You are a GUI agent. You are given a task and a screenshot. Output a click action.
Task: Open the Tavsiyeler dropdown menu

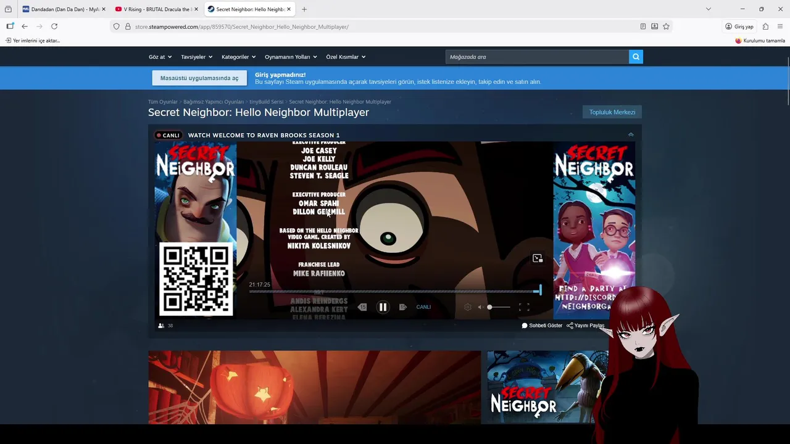196,57
